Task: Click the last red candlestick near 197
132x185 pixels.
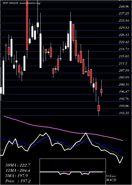Action: [x=101, y=91]
